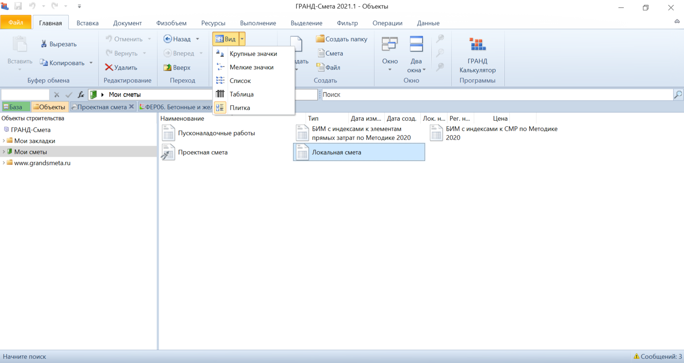The width and height of the screenshot is (684, 363).
Task: Open the Окно dropdown button
Action: pos(390,54)
